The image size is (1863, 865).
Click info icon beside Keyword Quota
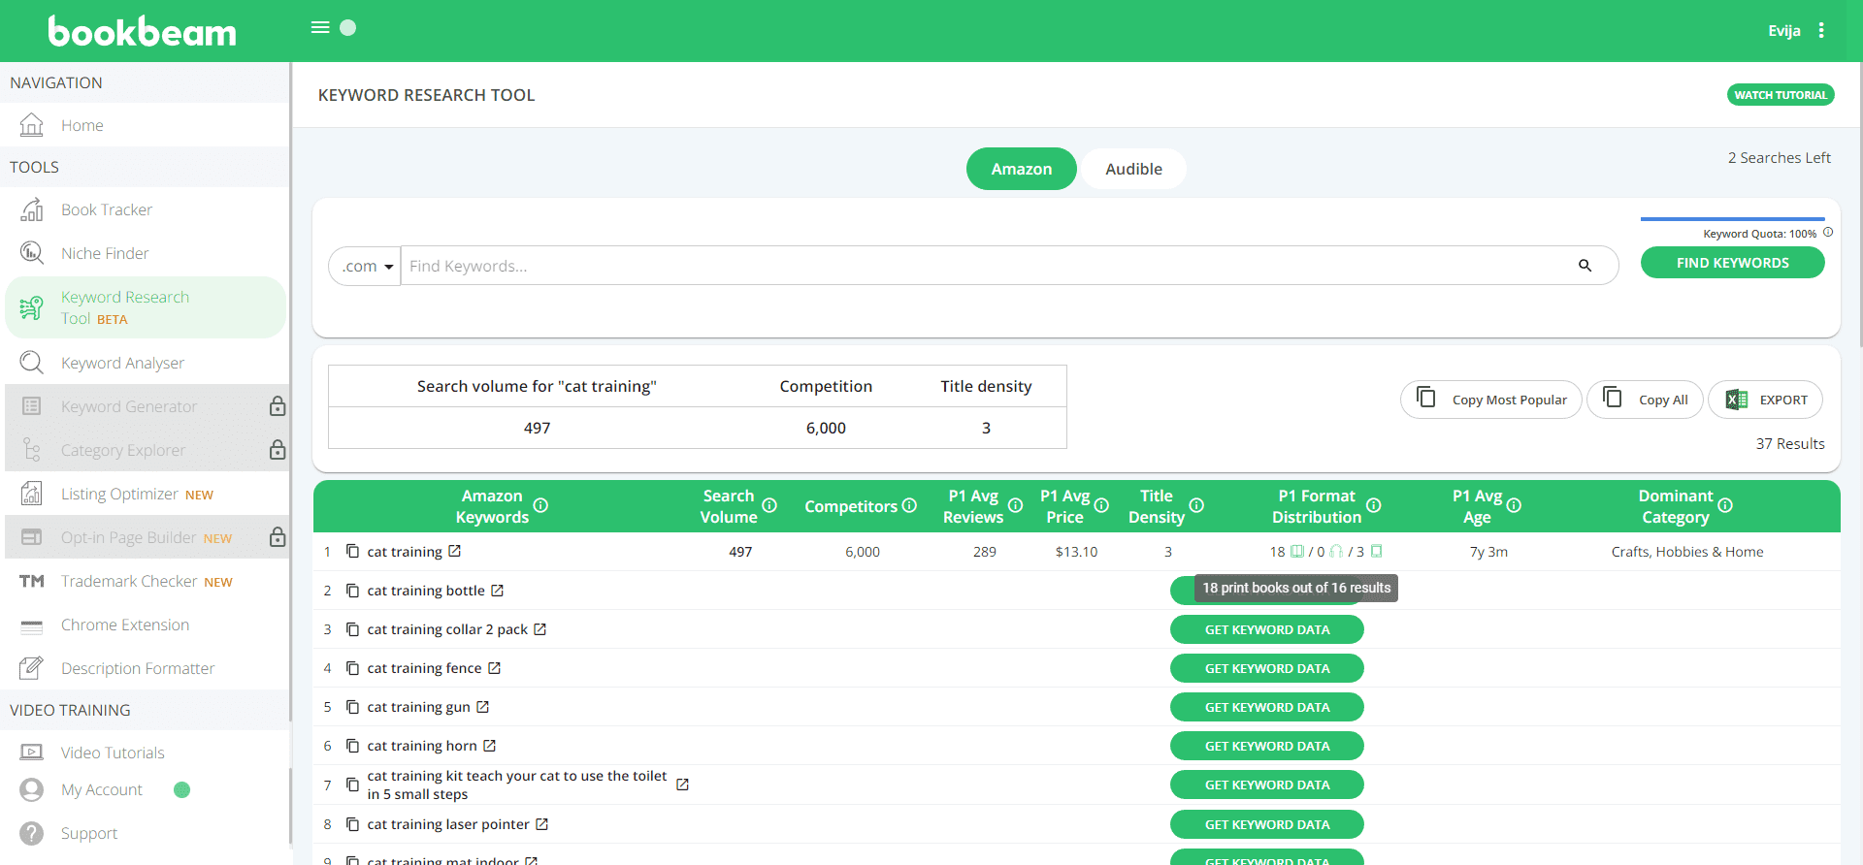pos(1828,233)
